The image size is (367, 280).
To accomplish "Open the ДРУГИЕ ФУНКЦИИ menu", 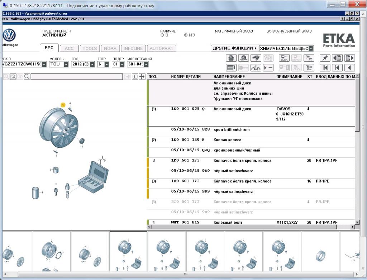I will pyautogui.click(x=235, y=48).
